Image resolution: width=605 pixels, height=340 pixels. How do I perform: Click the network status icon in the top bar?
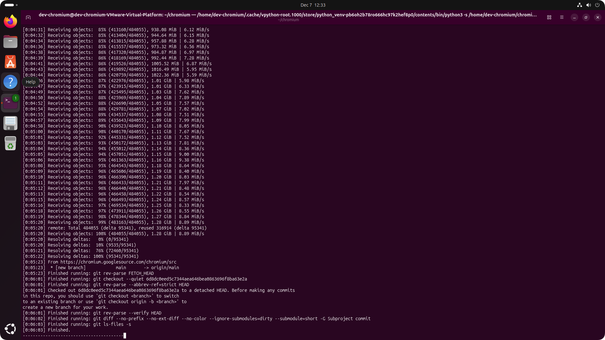(x=579, y=5)
